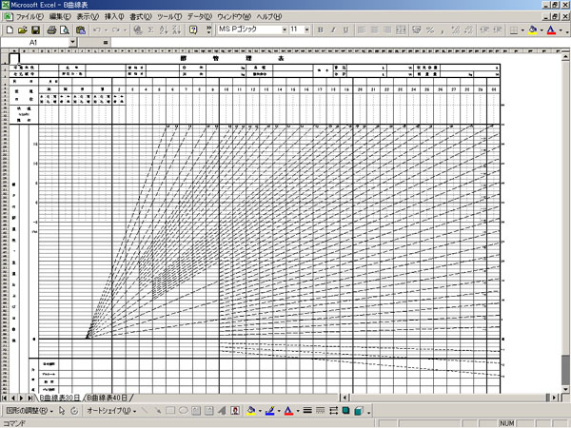Toggle Underline formatting
571x428 pixels.
click(x=347, y=30)
